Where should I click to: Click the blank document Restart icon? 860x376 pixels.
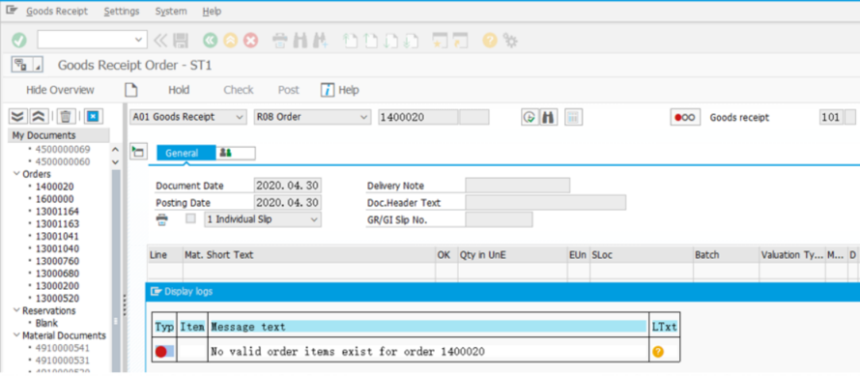coord(130,90)
